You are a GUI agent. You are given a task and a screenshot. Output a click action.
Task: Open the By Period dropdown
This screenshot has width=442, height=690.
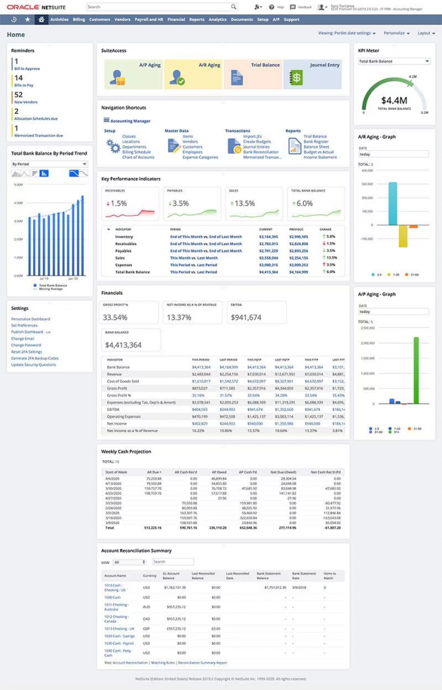(x=49, y=164)
